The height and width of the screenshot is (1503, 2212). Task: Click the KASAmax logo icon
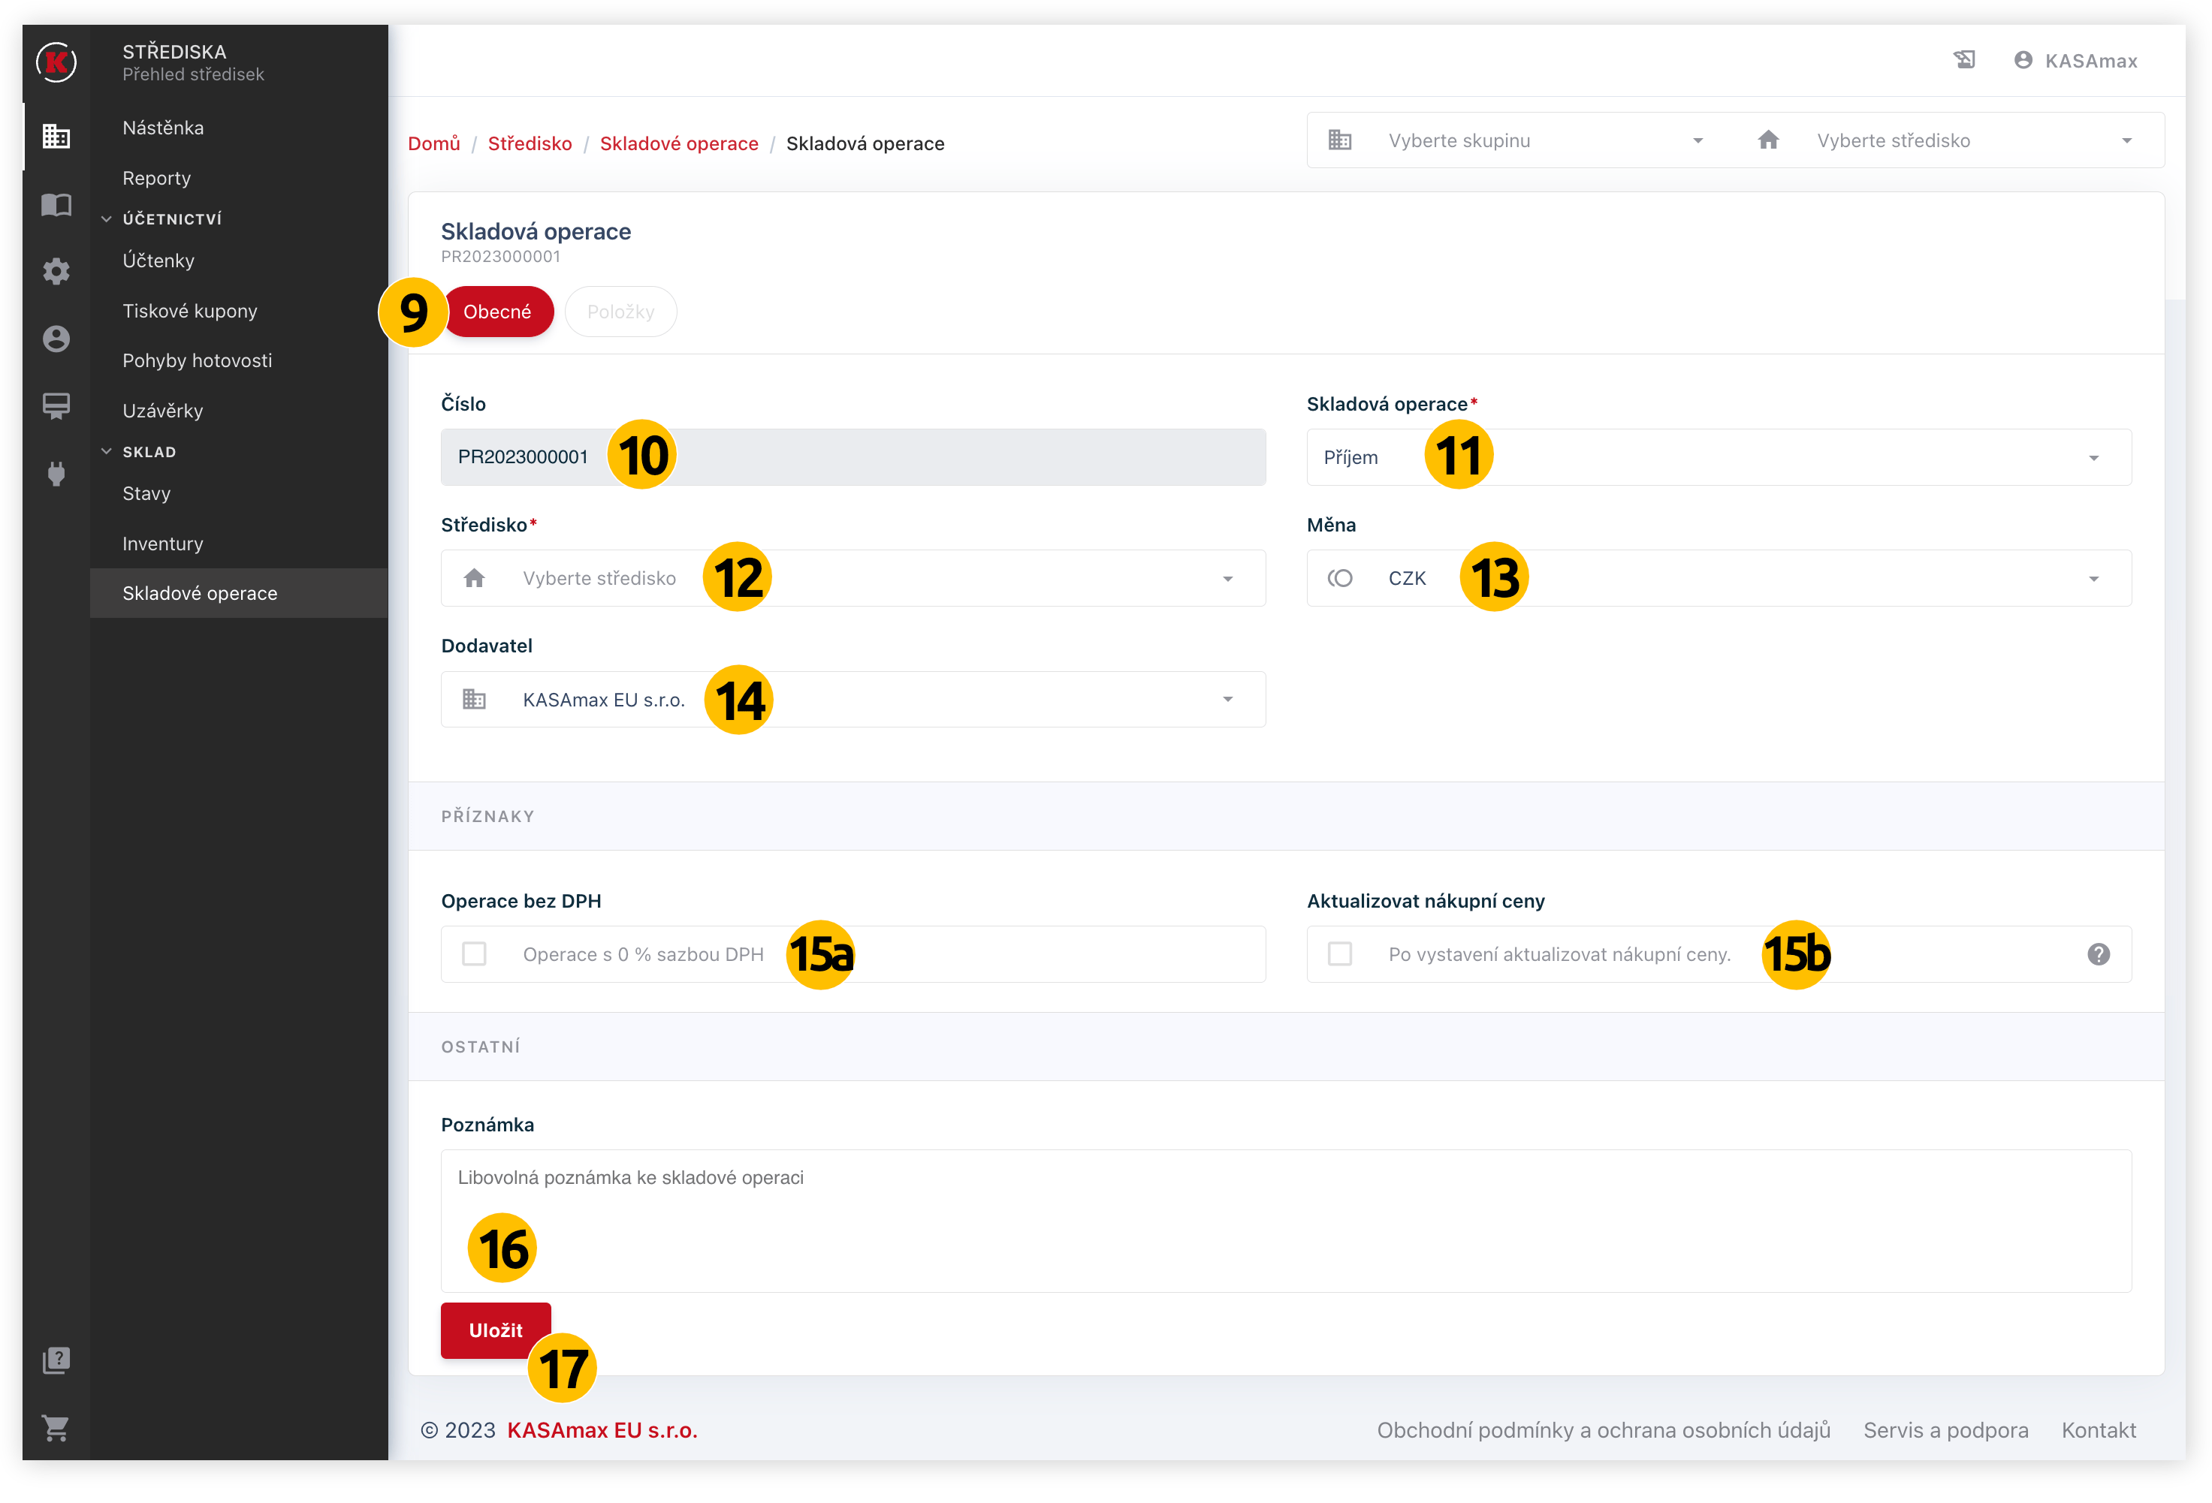[56, 63]
